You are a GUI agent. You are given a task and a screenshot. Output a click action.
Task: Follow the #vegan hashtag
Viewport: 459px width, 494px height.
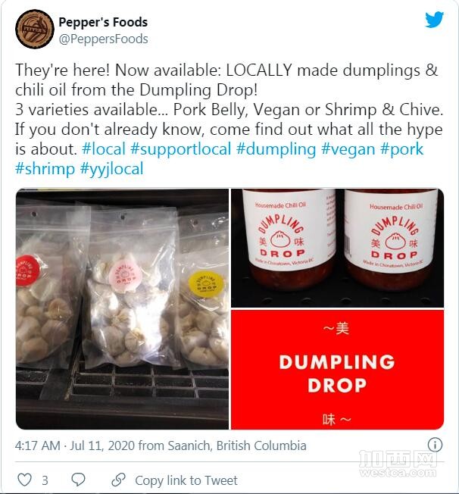pos(348,149)
